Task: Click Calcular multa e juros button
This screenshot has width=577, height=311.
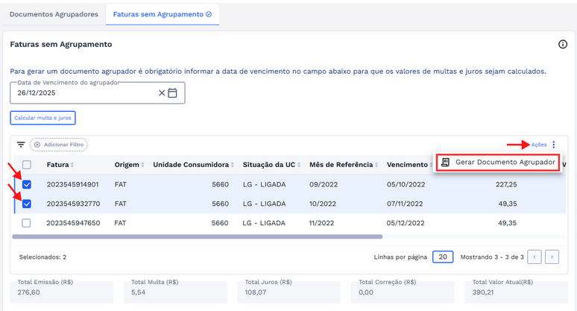Action: (x=43, y=118)
